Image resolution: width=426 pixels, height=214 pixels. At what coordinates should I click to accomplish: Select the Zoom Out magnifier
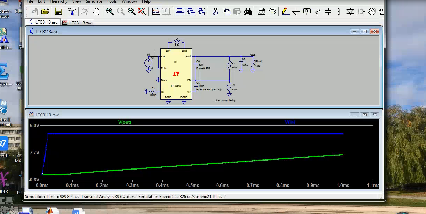[x=131, y=11]
